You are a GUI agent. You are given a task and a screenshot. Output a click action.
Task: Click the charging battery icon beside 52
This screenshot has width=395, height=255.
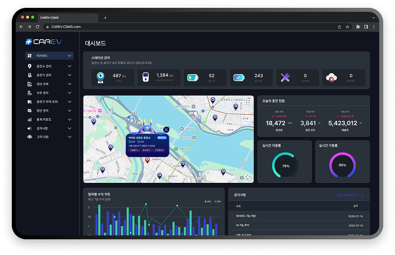[193, 77]
